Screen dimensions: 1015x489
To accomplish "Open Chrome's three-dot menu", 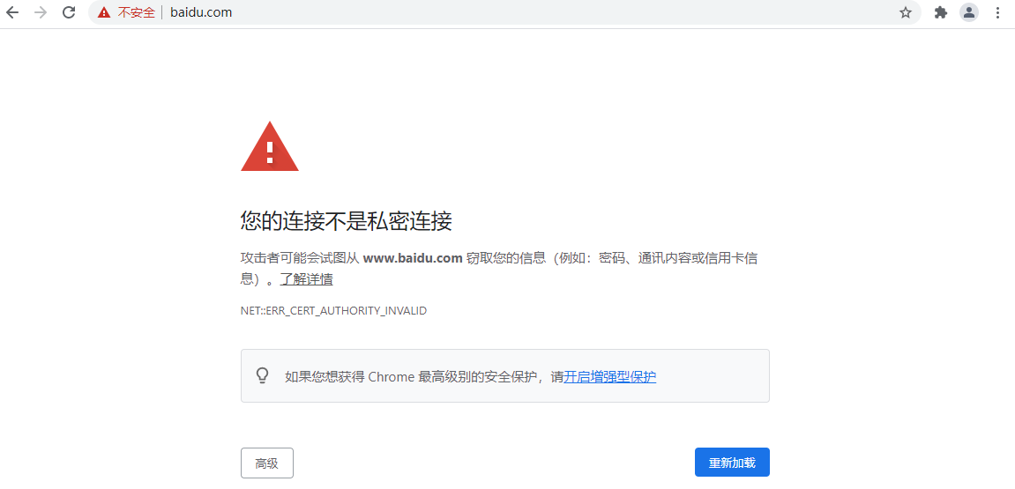I will (997, 12).
